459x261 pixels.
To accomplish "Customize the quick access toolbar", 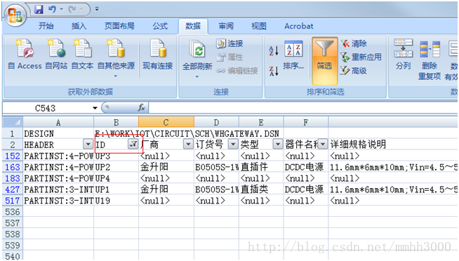I will (97, 10).
